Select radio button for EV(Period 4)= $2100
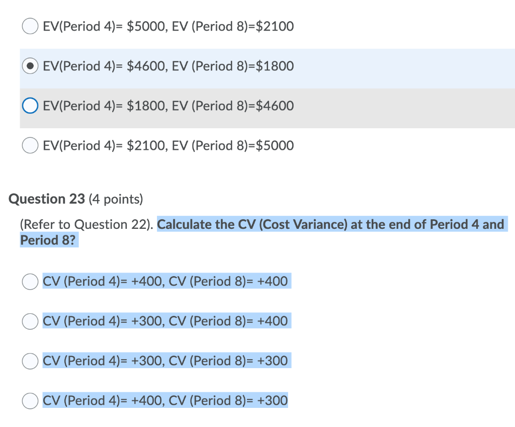Screen dimensions: 515x427 (30, 145)
